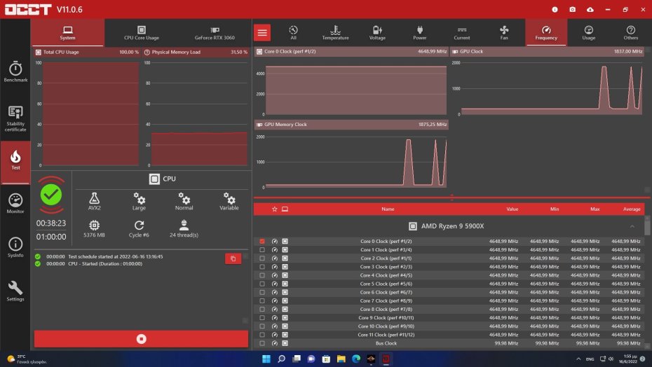Open the Stability certificate page
Screen dimensions: 652x367
tap(15, 118)
